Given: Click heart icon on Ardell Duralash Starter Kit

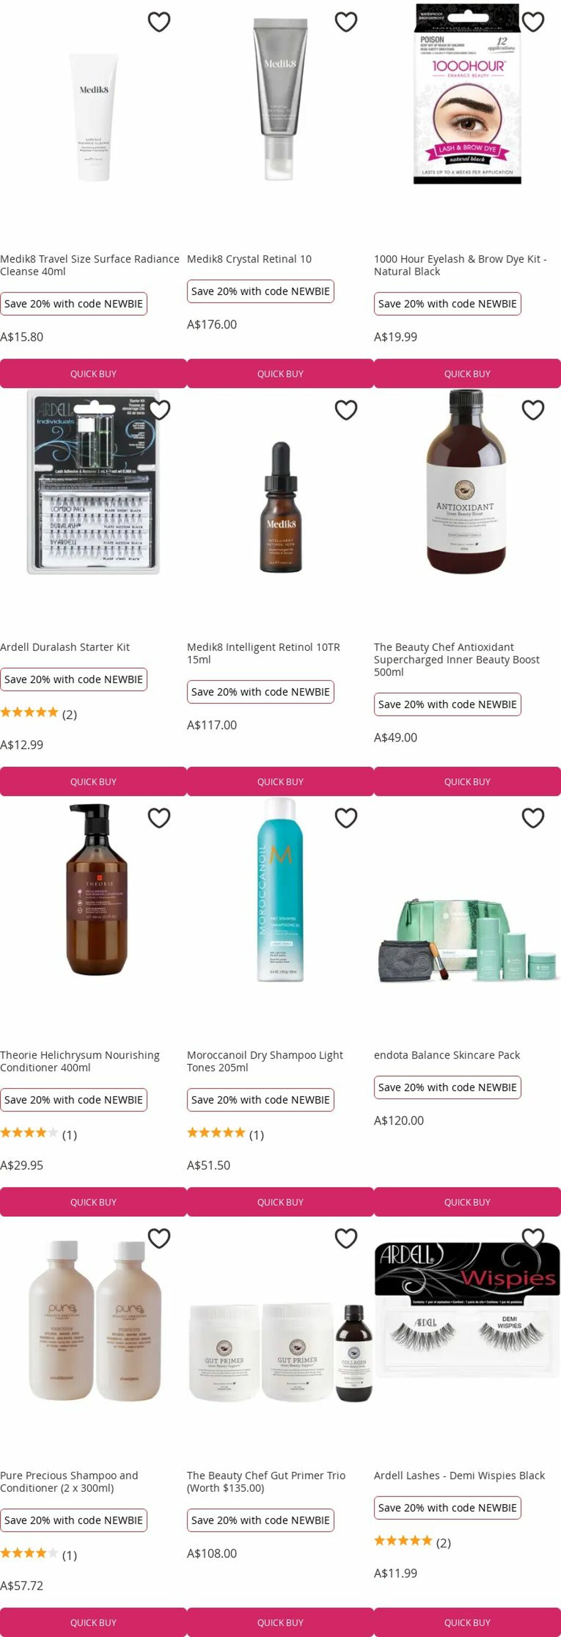Looking at the screenshot, I should coord(159,410).
